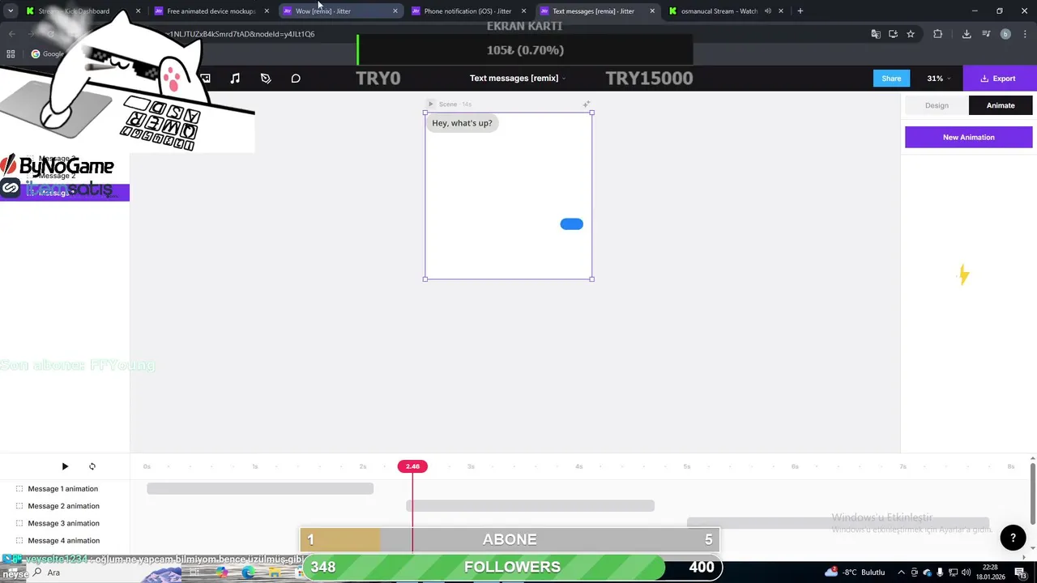The height and width of the screenshot is (583, 1037).
Task: Open the zoom level 31% dropdown
Action: click(x=939, y=79)
